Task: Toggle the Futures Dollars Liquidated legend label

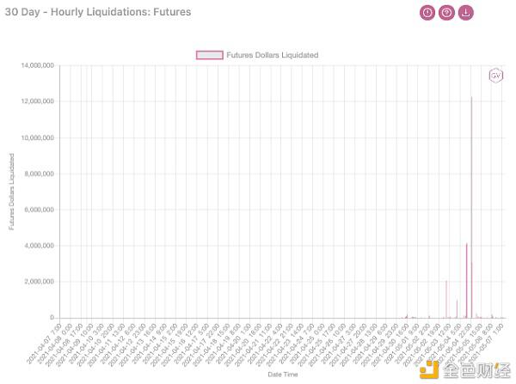Action: coord(273,55)
